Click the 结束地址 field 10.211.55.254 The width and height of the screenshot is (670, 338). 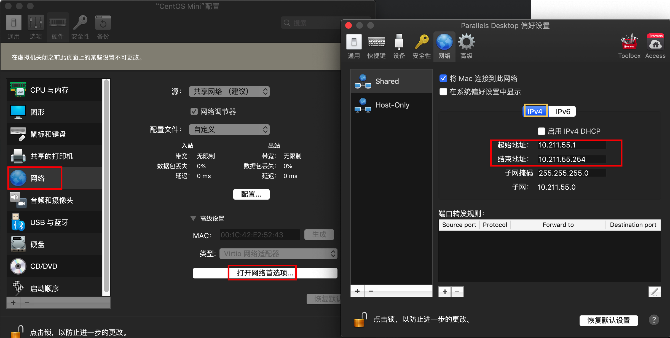click(x=572, y=159)
